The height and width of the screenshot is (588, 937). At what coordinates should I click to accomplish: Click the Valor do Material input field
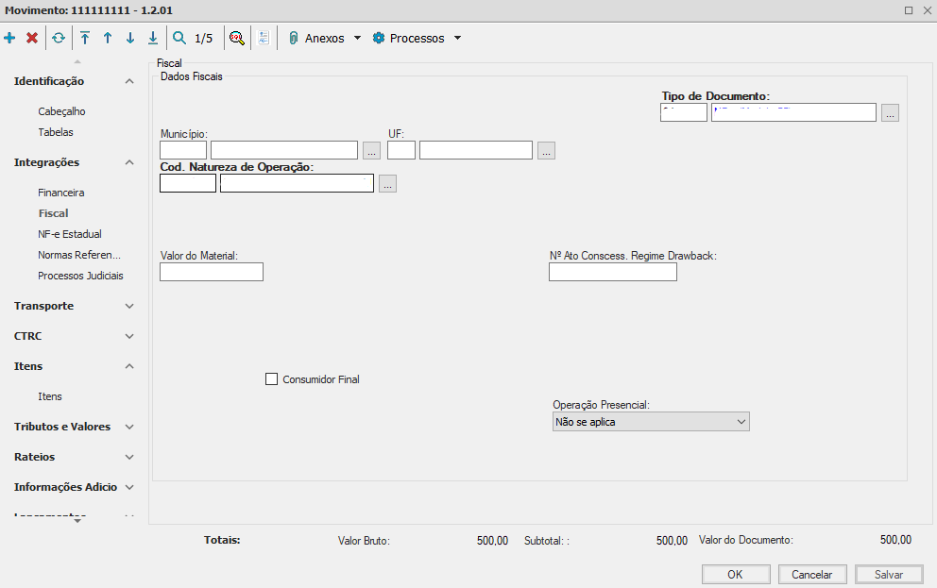tap(212, 273)
